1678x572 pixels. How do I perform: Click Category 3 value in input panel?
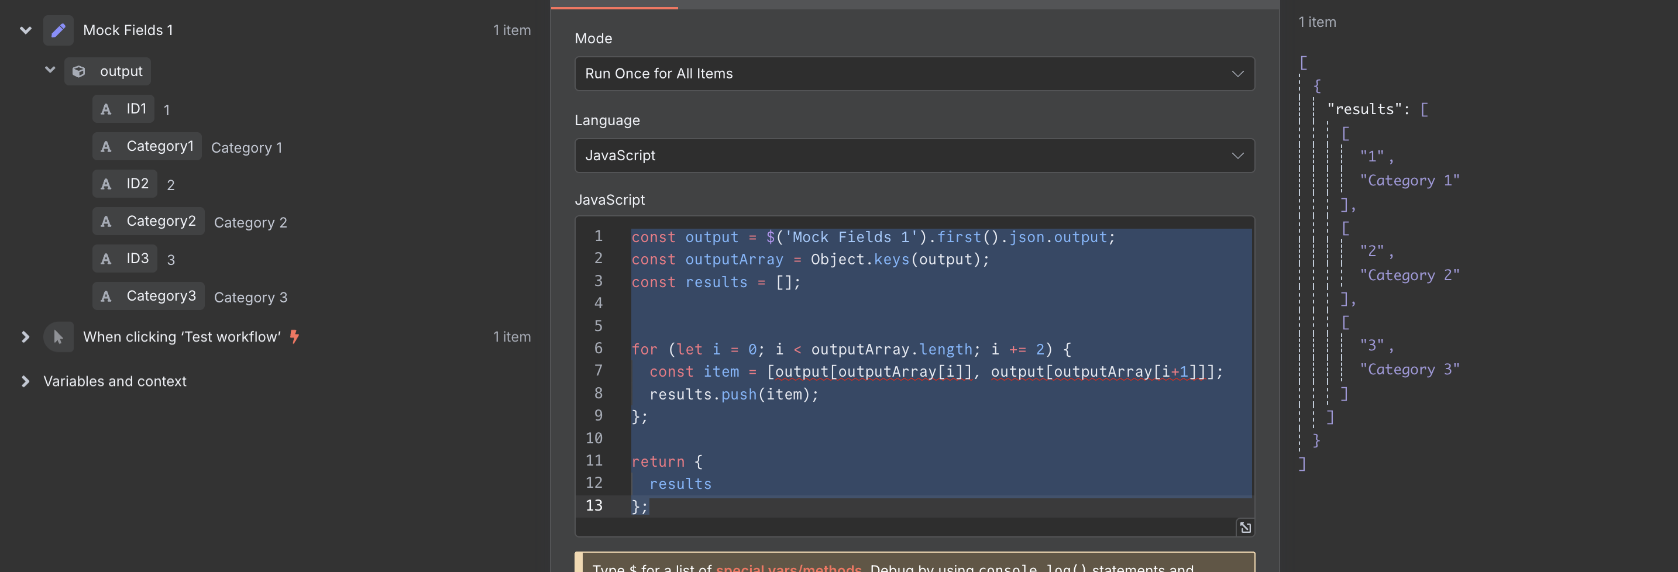(x=250, y=298)
